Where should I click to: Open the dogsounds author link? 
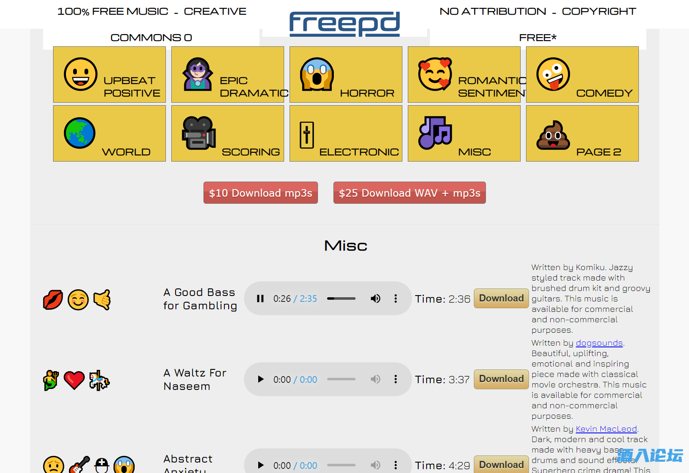coord(599,343)
